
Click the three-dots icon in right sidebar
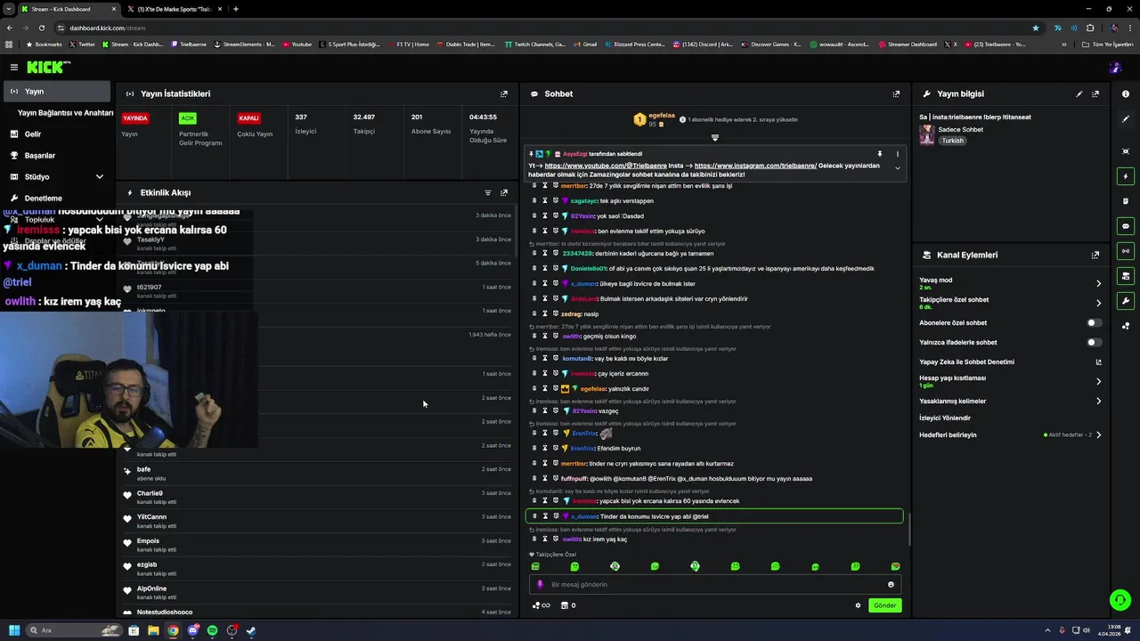[x=1126, y=326]
